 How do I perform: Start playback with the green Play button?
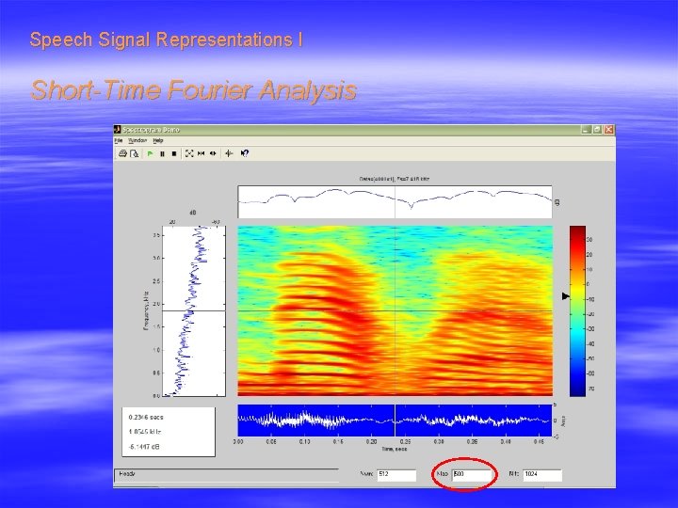click(x=150, y=153)
